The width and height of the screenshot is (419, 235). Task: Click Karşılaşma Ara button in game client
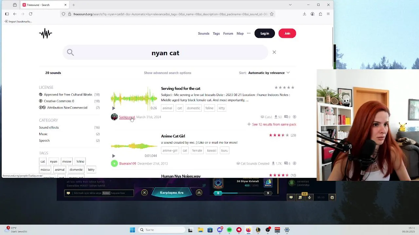[x=172, y=193]
